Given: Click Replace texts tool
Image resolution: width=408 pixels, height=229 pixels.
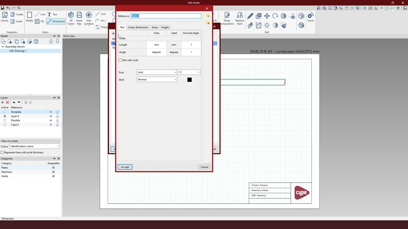Looking at the screenshot, I should point(240,18).
